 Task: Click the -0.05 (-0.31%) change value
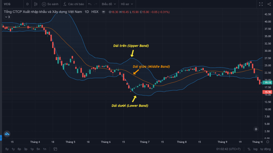(x=160, y=12)
